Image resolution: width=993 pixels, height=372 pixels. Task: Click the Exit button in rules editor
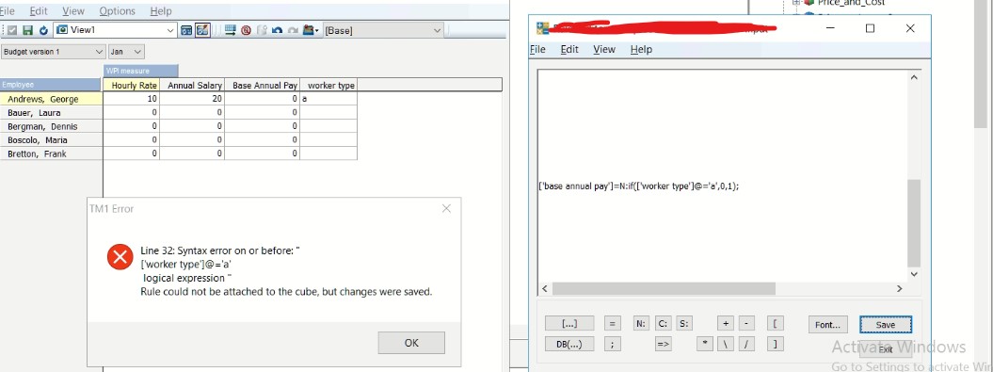coord(886,349)
